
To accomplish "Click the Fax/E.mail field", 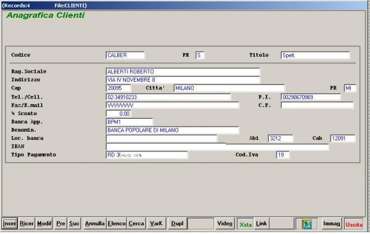I will [x=172, y=105].
